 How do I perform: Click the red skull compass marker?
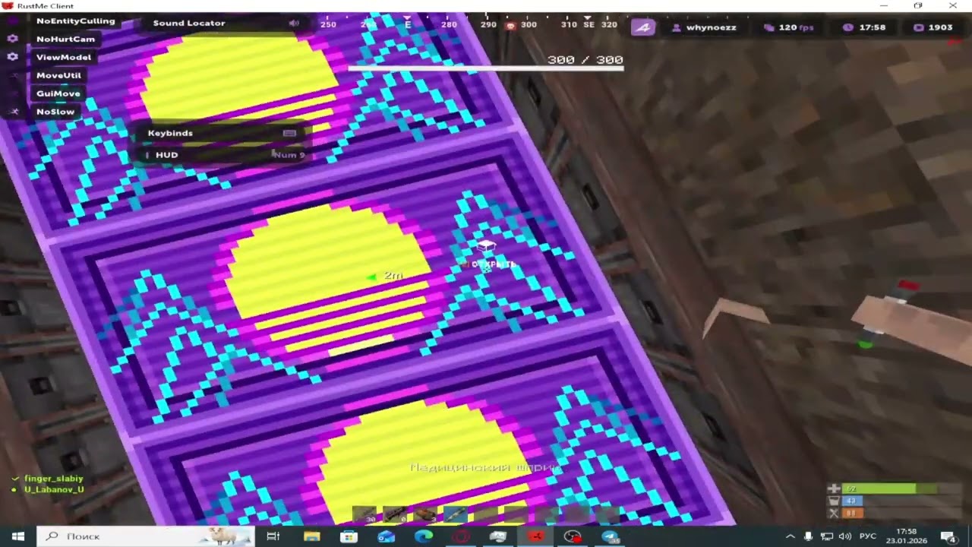click(x=511, y=25)
